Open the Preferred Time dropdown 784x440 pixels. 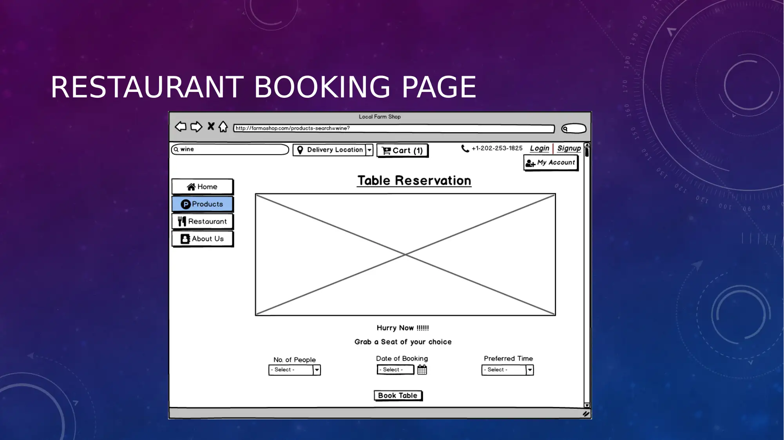click(x=530, y=370)
